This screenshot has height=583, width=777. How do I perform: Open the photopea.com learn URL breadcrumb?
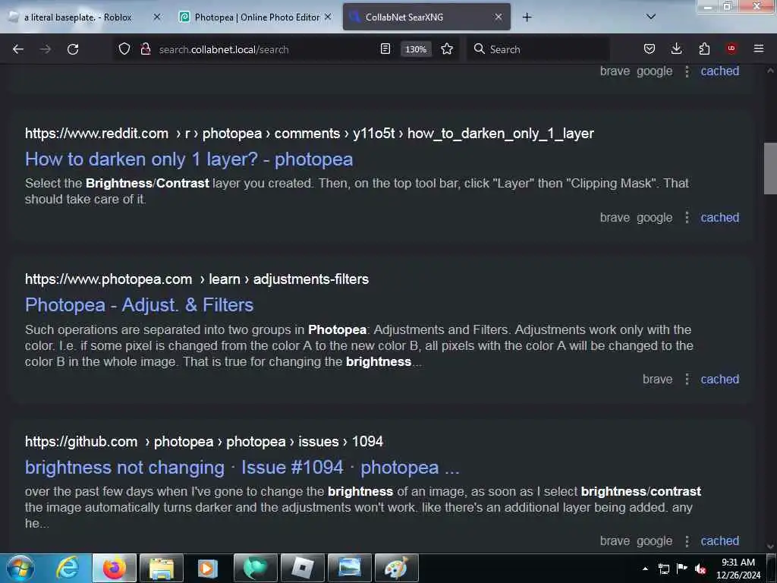(197, 279)
